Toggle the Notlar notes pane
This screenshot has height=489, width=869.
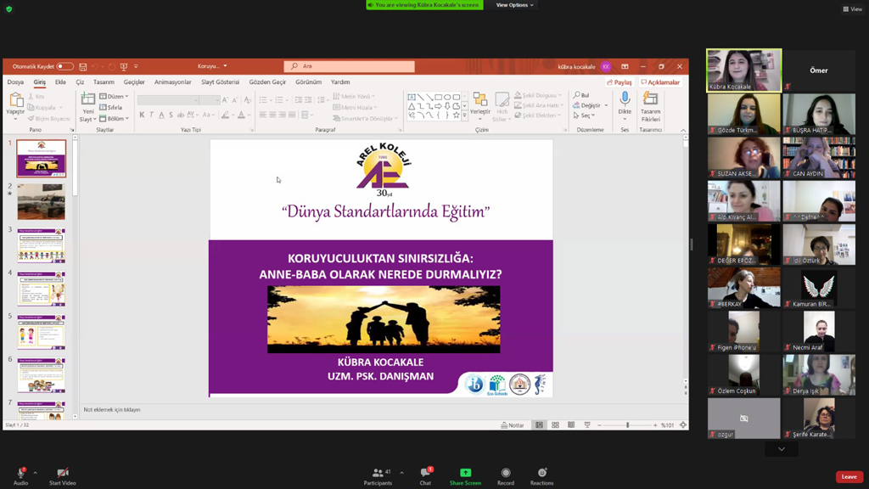point(513,425)
